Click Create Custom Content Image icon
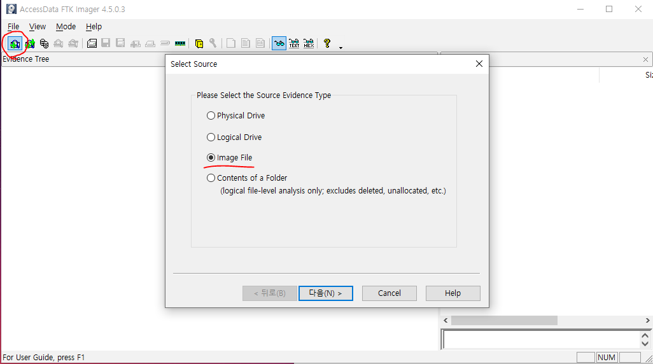The width and height of the screenshot is (653, 364). pyautogui.click(x=150, y=43)
